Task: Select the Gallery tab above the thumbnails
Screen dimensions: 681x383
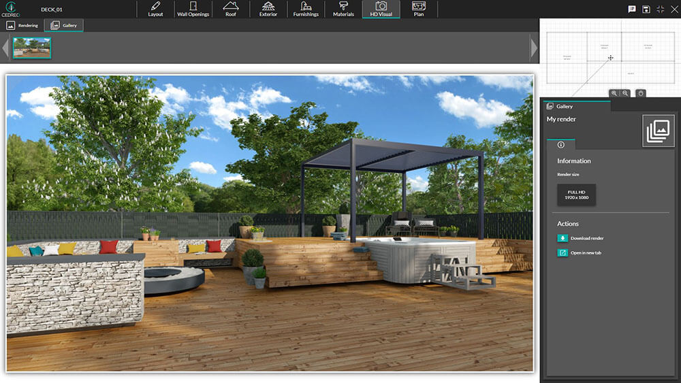Action: pyautogui.click(x=64, y=25)
